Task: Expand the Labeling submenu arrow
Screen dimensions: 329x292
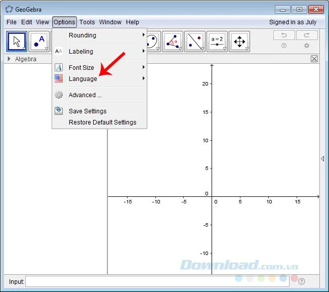Action: tap(144, 51)
